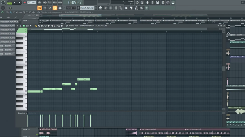Click the render/export audio icon
The image size is (245, 137).
163,2
